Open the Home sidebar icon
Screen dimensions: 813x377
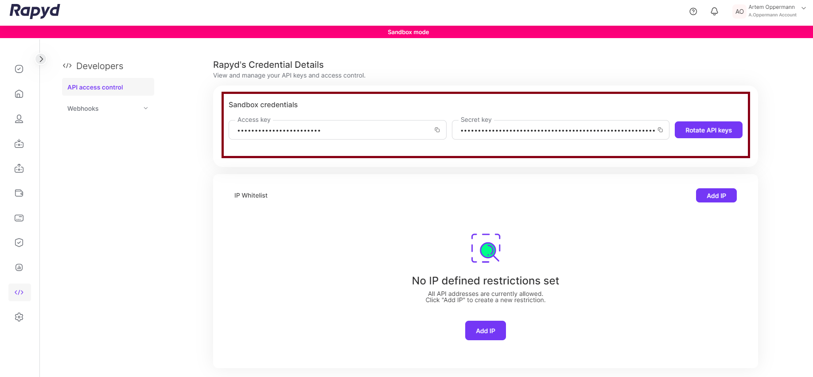click(x=19, y=94)
